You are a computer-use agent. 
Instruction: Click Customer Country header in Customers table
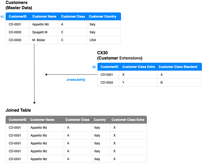[x=103, y=17]
